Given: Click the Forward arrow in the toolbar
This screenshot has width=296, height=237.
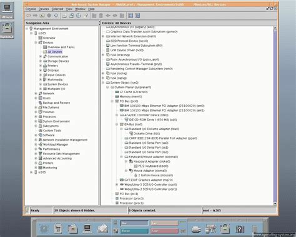Looking at the screenshot, I should tap(35, 16).
